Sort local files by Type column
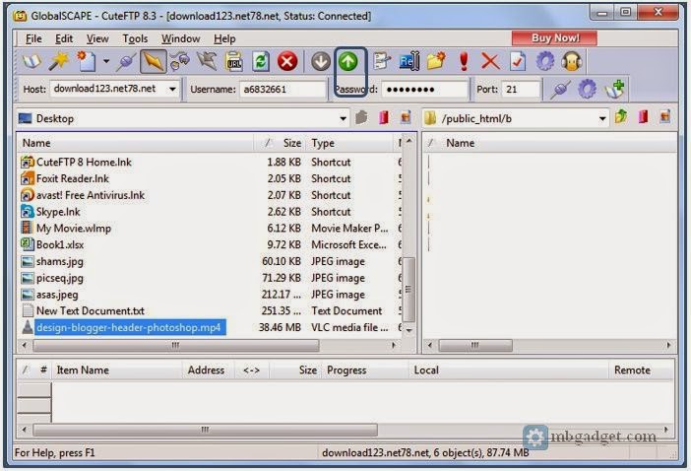This screenshot has width=691, height=471. point(349,143)
